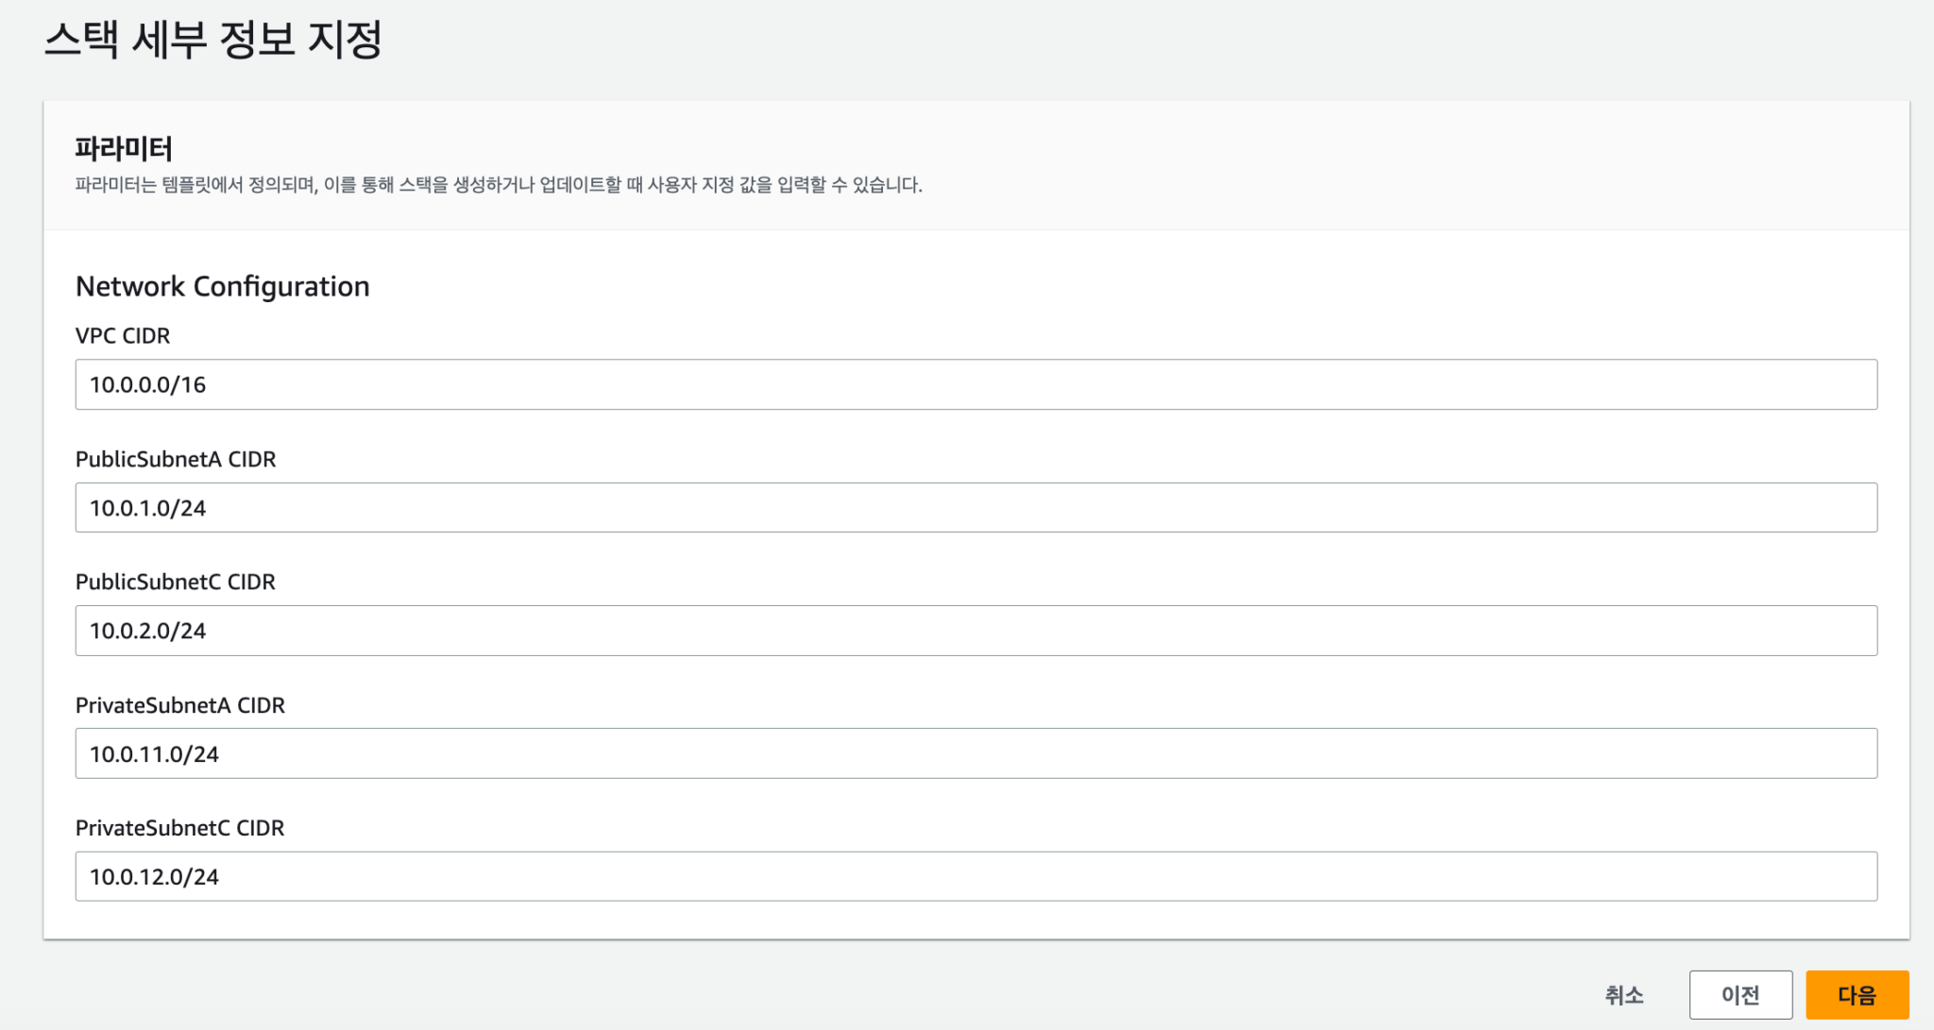Click the 10.0.11.0/24 value text
1934x1030 pixels.
(154, 754)
